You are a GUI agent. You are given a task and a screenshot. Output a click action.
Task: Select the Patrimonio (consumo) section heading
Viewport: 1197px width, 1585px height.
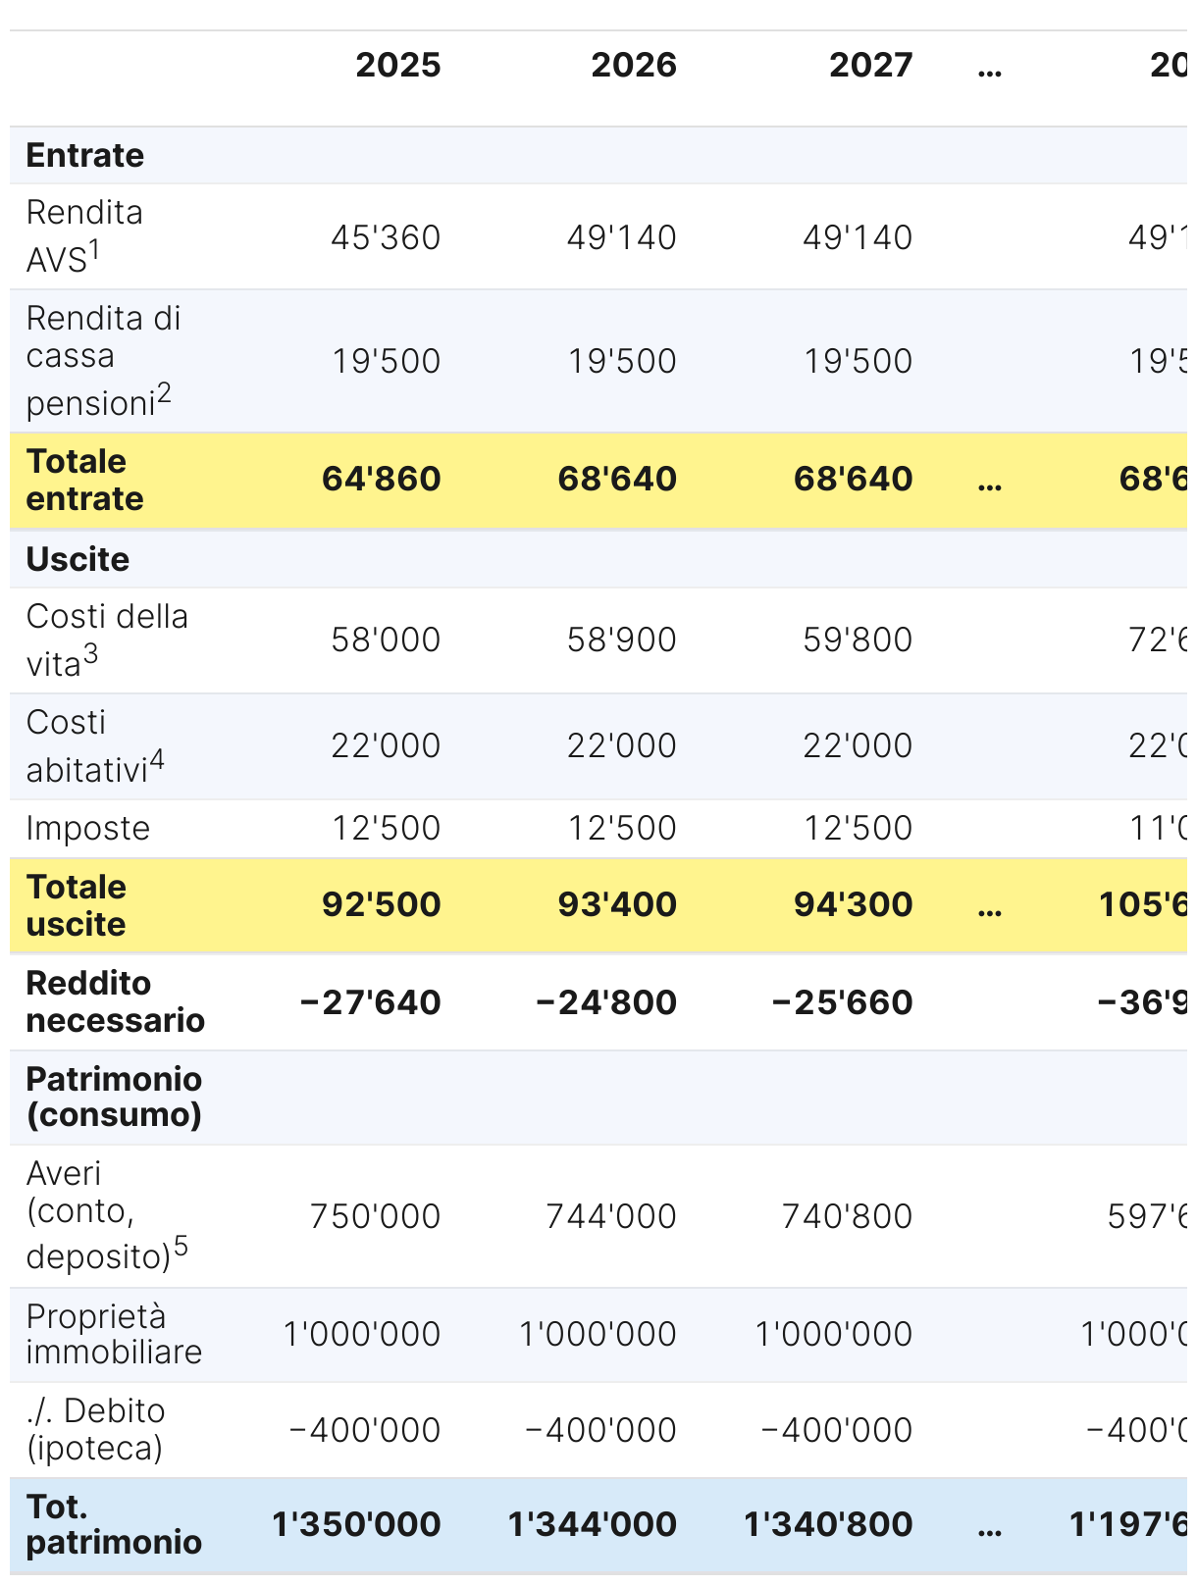coord(114,1097)
